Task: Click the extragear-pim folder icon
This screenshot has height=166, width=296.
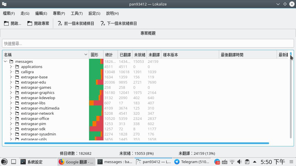Action: [x=17, y=124]
